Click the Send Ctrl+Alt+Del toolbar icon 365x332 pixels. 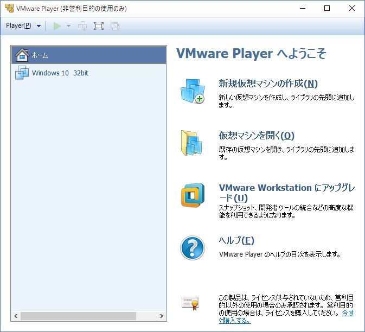[82, 26]
